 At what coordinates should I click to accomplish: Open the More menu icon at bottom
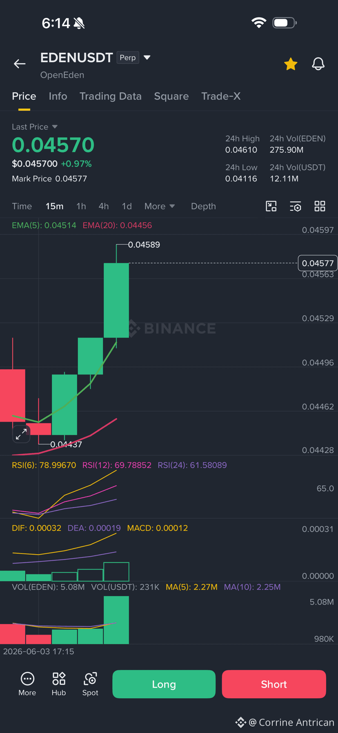pos(27,684)
